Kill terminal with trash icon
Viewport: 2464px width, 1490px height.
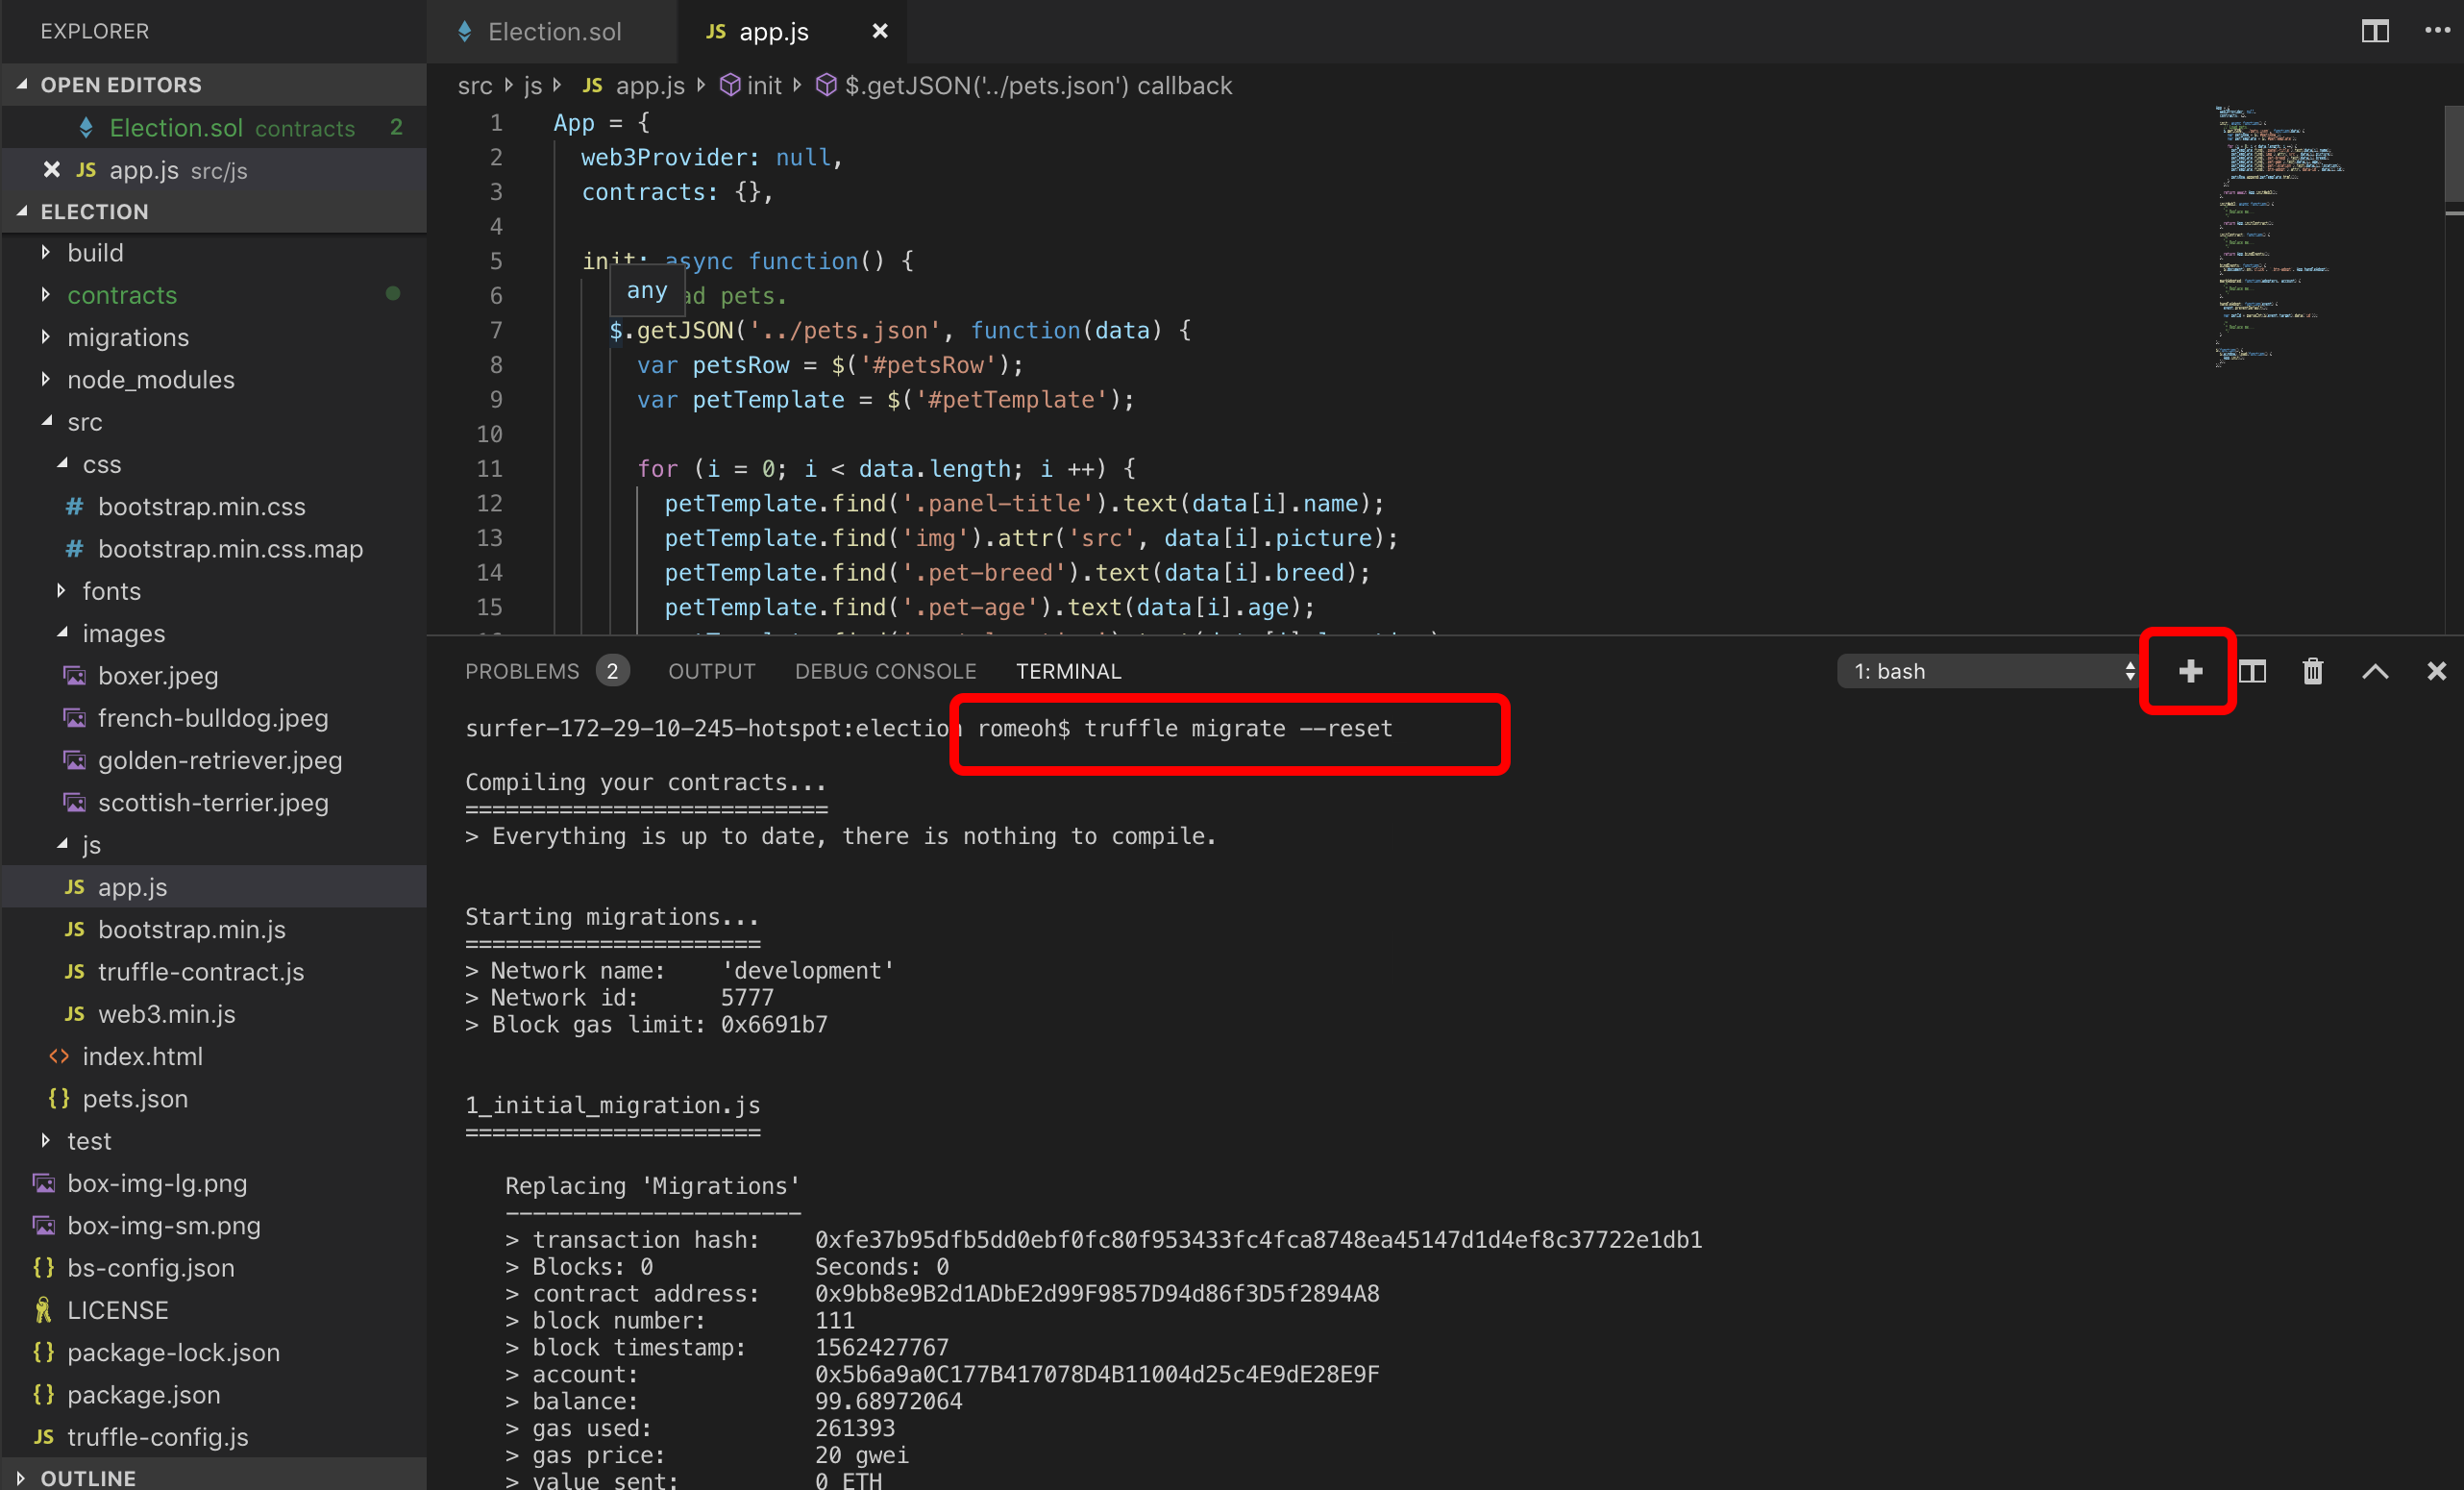(x=2312, y=671)
